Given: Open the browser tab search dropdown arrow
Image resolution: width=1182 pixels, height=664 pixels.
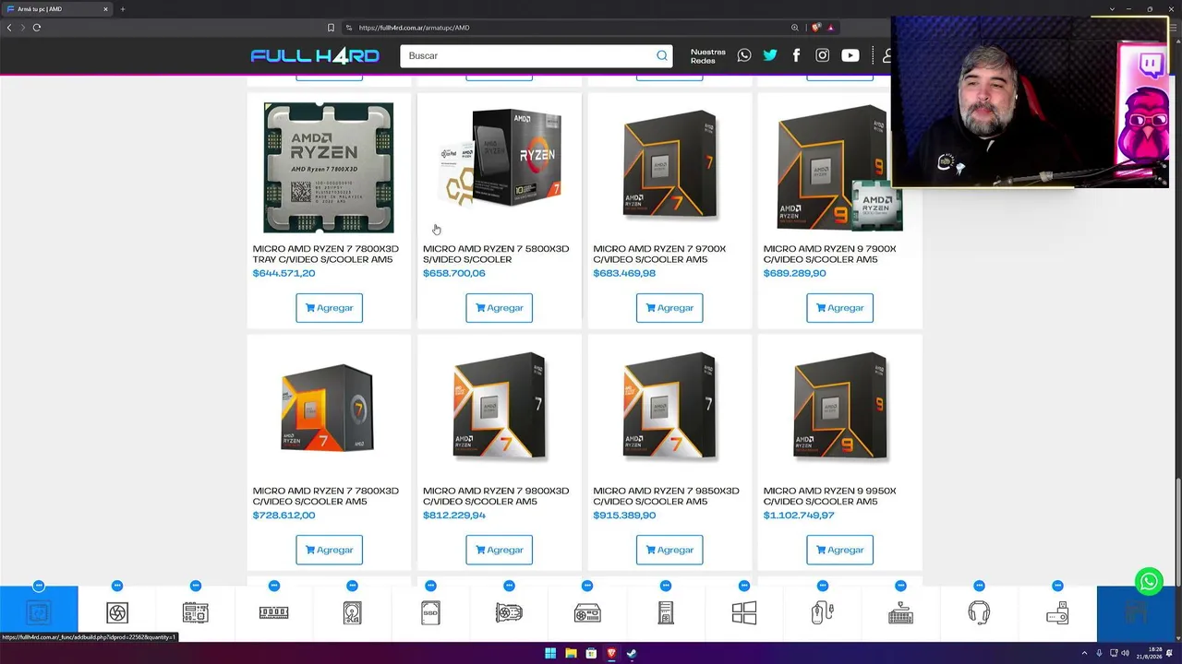Looking at the screenshot, I should pos(1112,9).
